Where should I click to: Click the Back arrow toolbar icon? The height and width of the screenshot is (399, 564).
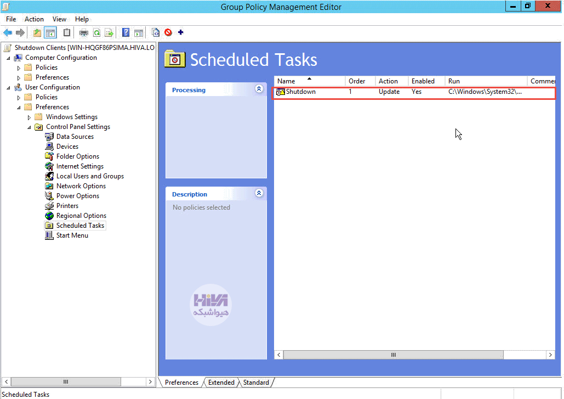(x=8, y=33)
